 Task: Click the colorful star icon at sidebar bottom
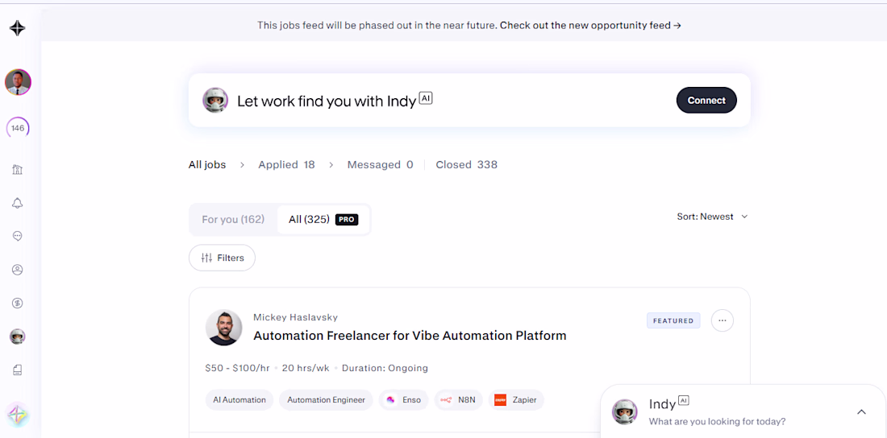(18, 415)
